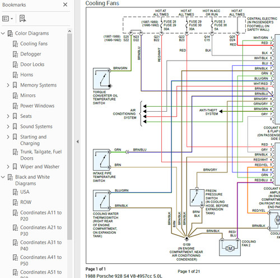Click the 'Page 1 of 21' text
The height and width of the screenshot is (278, 280).
(x=189, y=271)
